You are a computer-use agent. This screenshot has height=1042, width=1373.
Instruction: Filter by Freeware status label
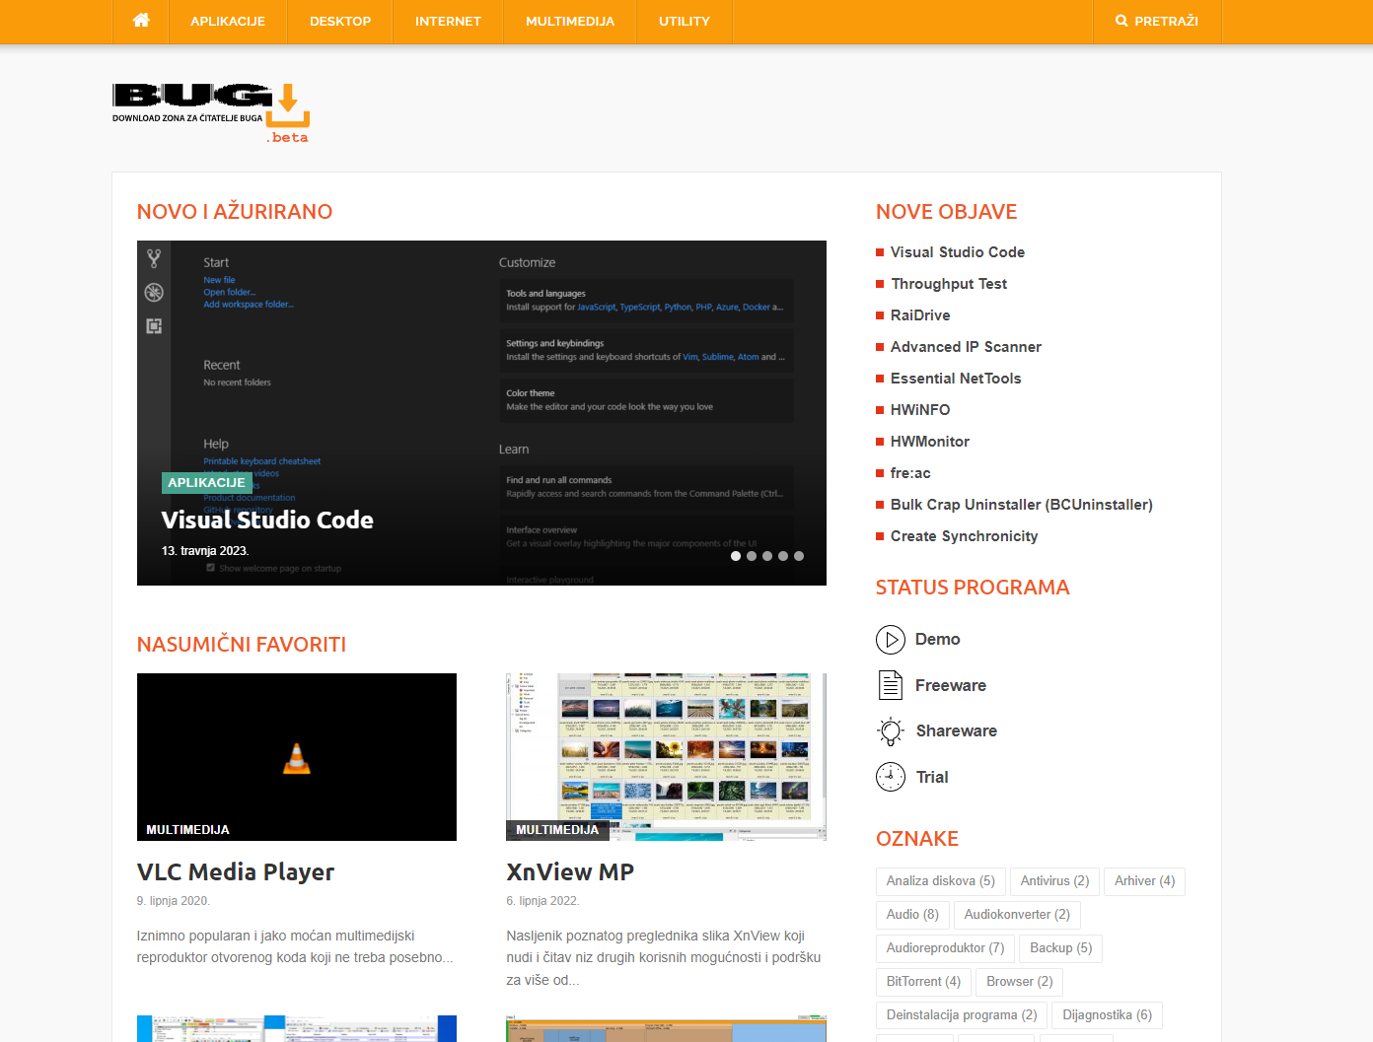[951, 685]
